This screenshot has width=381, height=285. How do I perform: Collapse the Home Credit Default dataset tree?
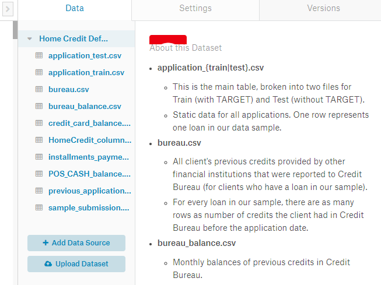(30, 39)
